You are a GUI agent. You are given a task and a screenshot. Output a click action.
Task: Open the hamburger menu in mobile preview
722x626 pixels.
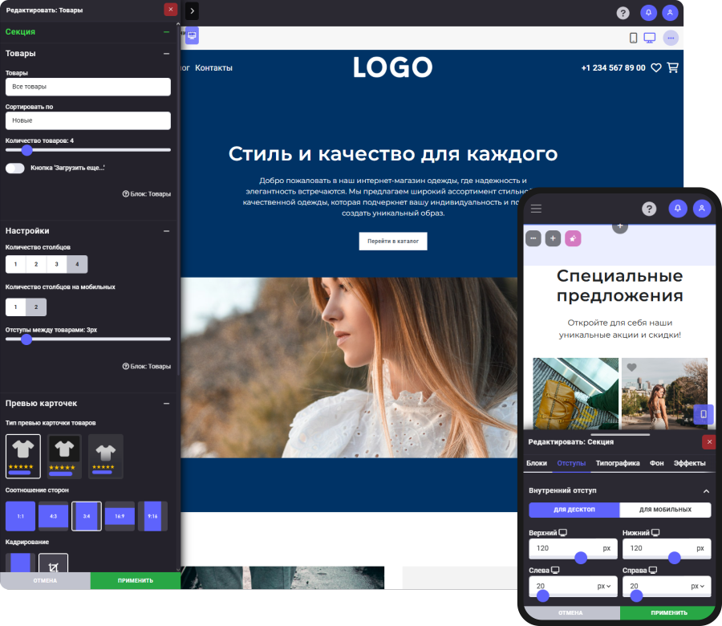pyautogui.click(x=535, y=208)
